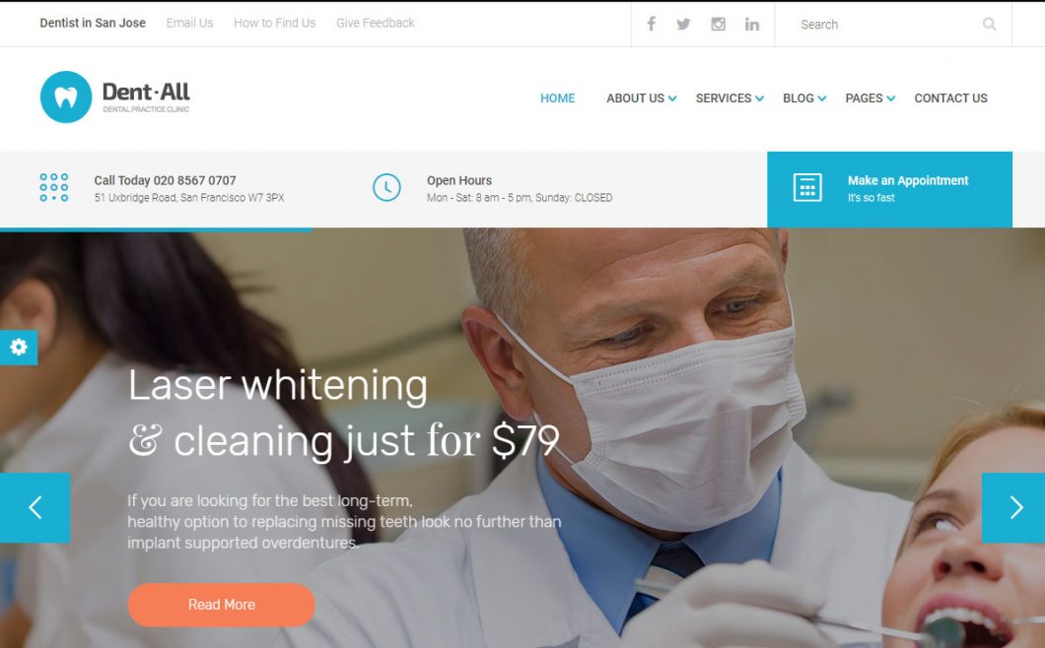The width and height of the screenshot is (1045, 648).
Task: Open the LinkedIn social icon
Action: [x=752, y=24]
